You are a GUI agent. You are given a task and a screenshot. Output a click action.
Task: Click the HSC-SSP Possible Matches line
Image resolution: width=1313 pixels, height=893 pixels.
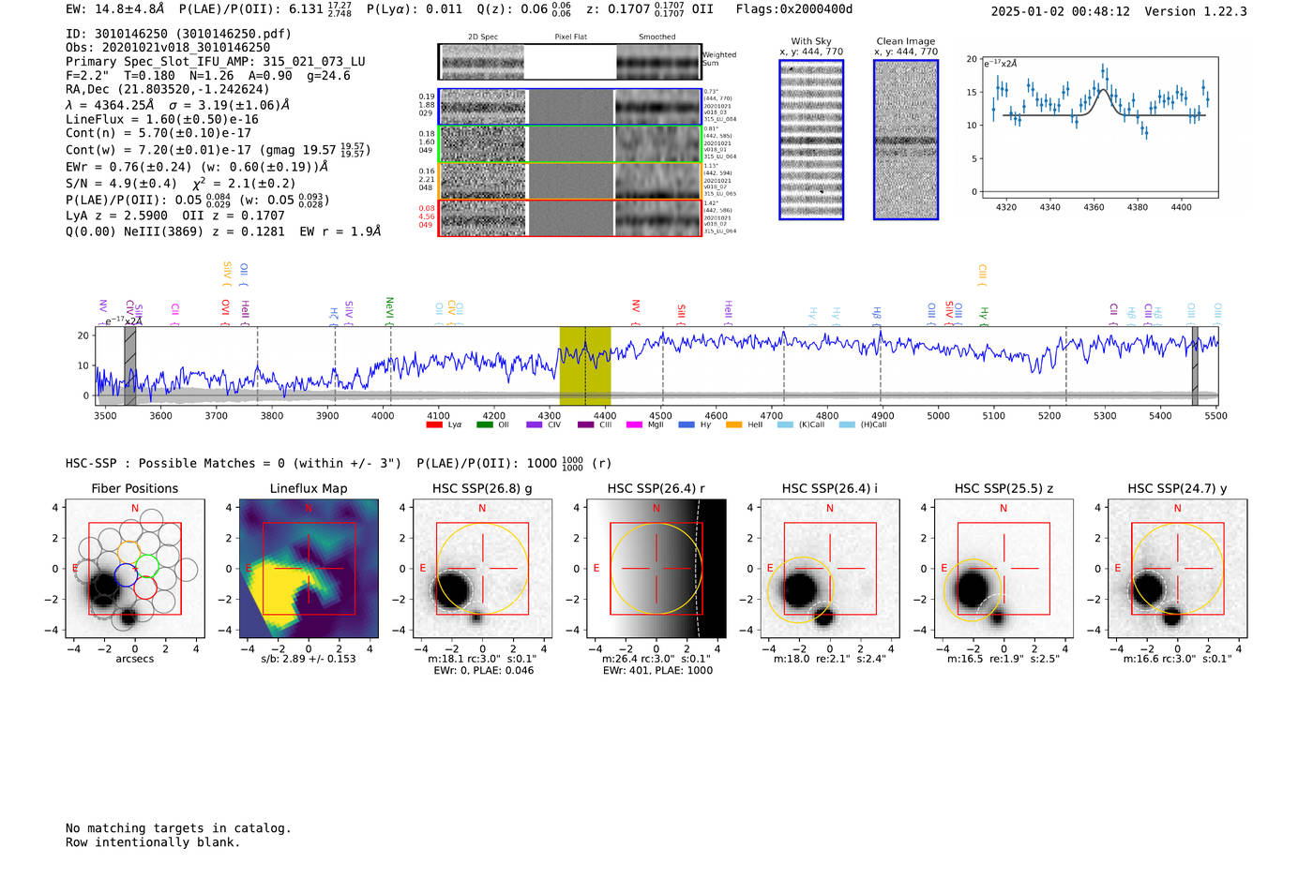coord(339,463)
